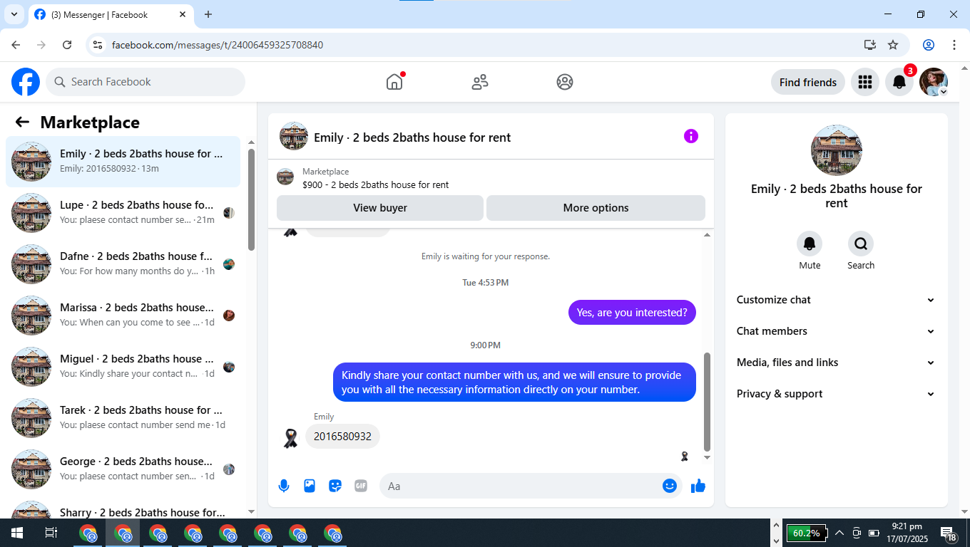Send a voice clip with microphone icon
This screenshot has width=970, height=547.
(x=284, y=486)
